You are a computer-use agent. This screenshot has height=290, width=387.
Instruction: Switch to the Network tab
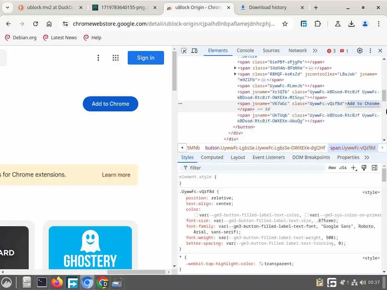[298, 50]
